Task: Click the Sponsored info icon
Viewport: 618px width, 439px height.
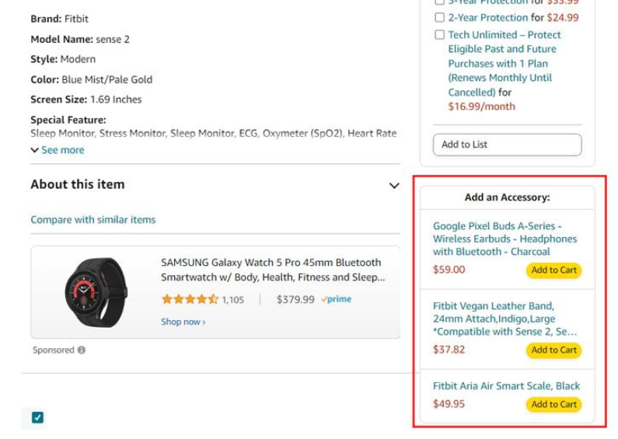Action: [82, 350]
